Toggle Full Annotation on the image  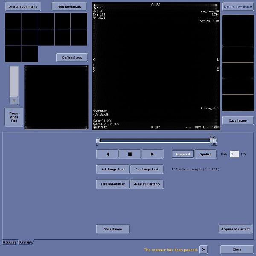tap(113, 184)
